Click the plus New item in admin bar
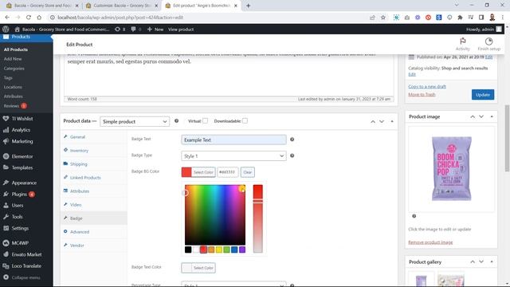 coord(155,29)
